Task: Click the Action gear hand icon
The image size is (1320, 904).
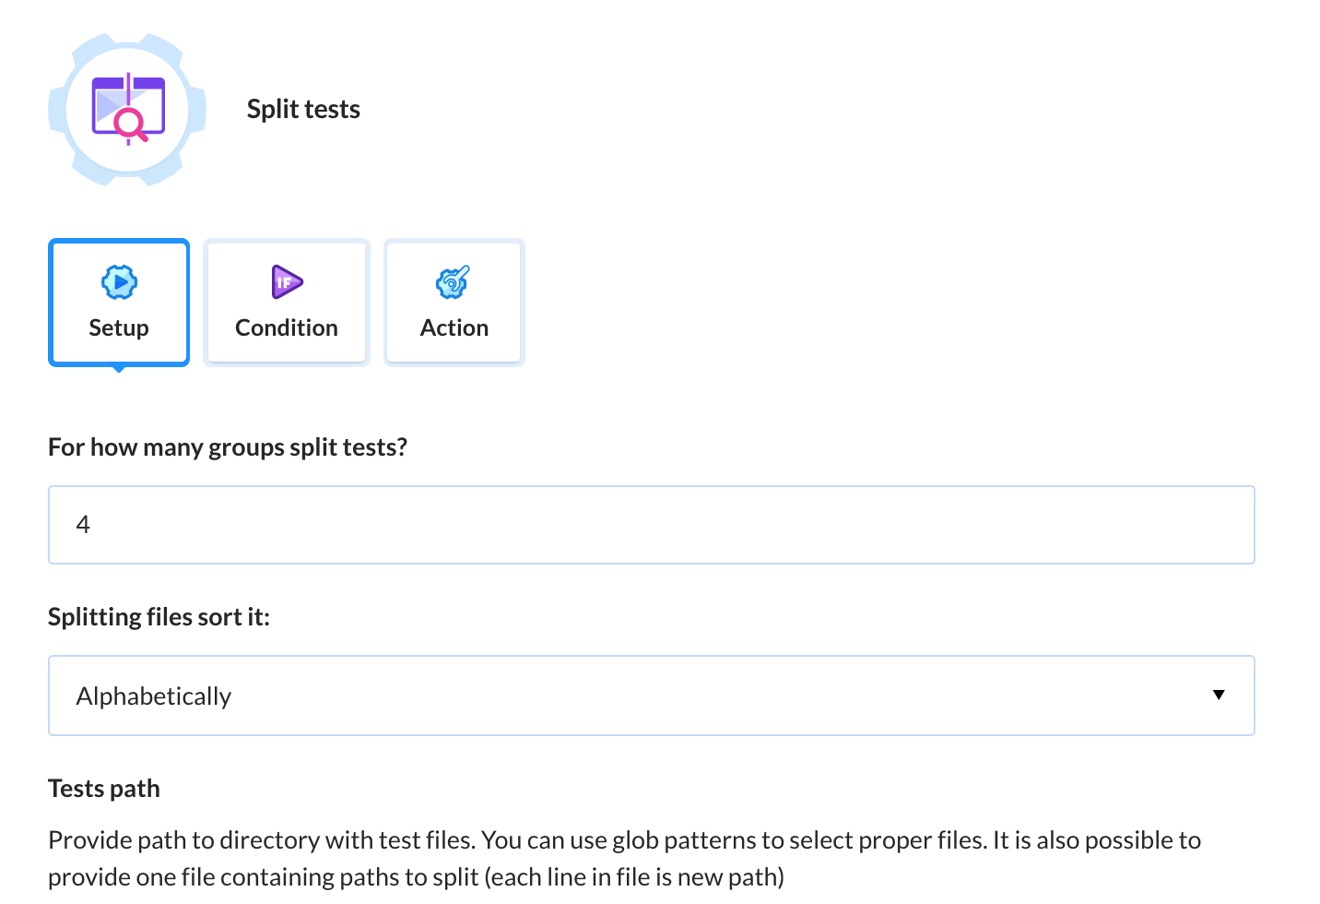Action: [454, 282]
